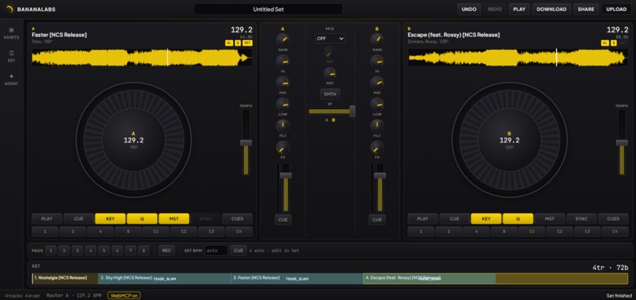Viewport: 636px width, 300px height.
Task: Open the Agent sidebar panel
Action: (x=11, y=79)
